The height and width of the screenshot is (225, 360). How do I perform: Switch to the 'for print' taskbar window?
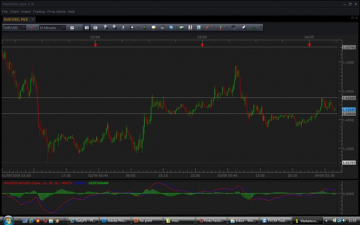coord(147,220)
